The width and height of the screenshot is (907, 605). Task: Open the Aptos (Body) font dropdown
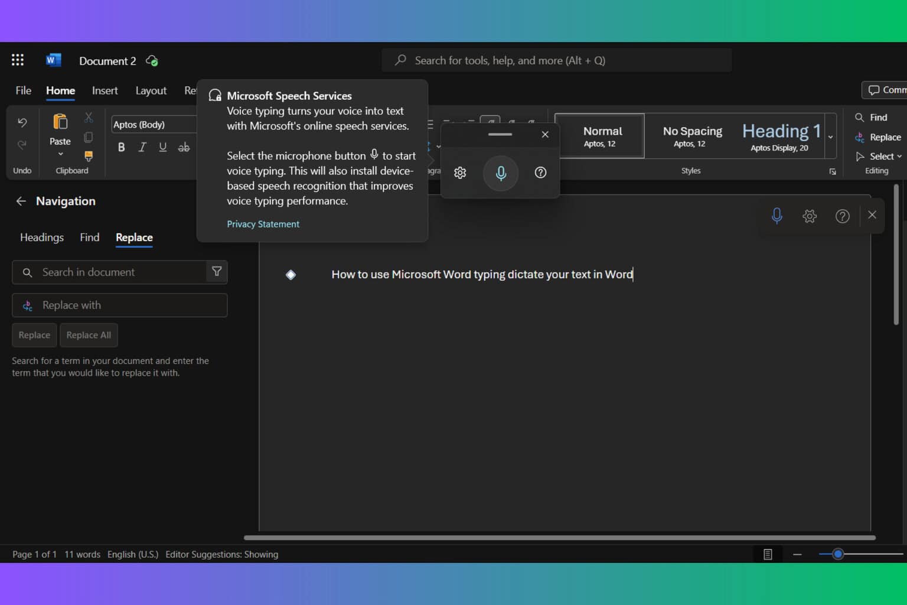pos(154,124)
